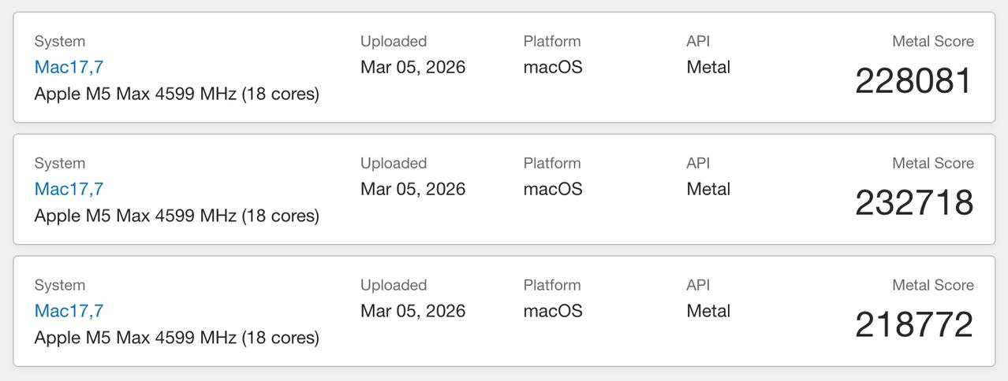The height and width of the screenshot is (381, 1008).
Task: Click the 232718 Metal Score number
Action: click(x=914, y=203)
